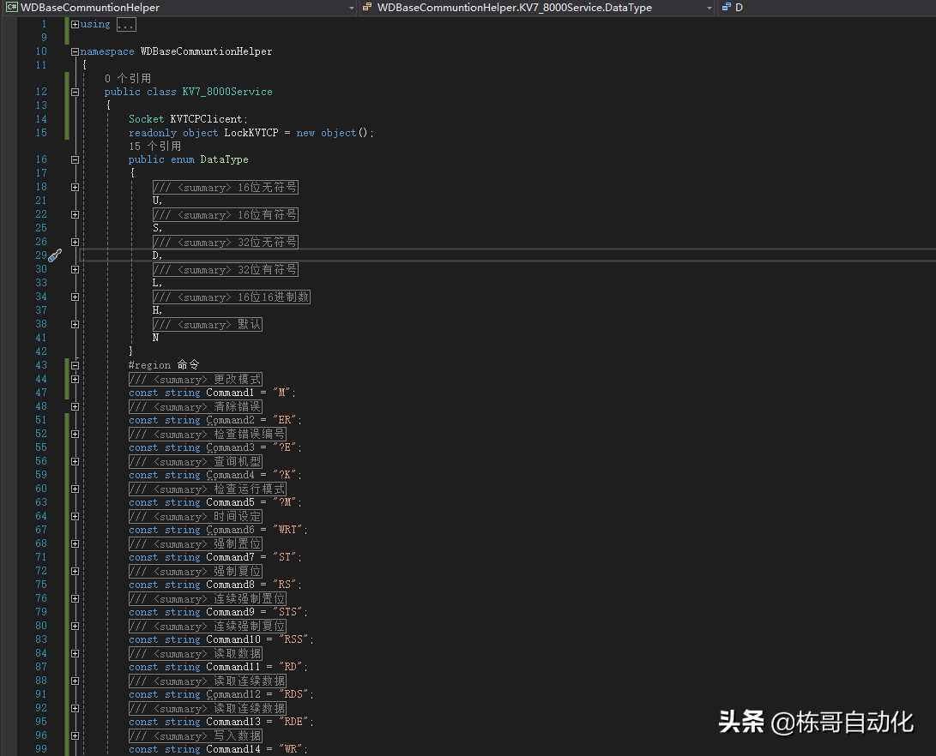Click the 0 个引用 CodeLens link
This screenshot has width=936, height=756.
tap(128, 78)
